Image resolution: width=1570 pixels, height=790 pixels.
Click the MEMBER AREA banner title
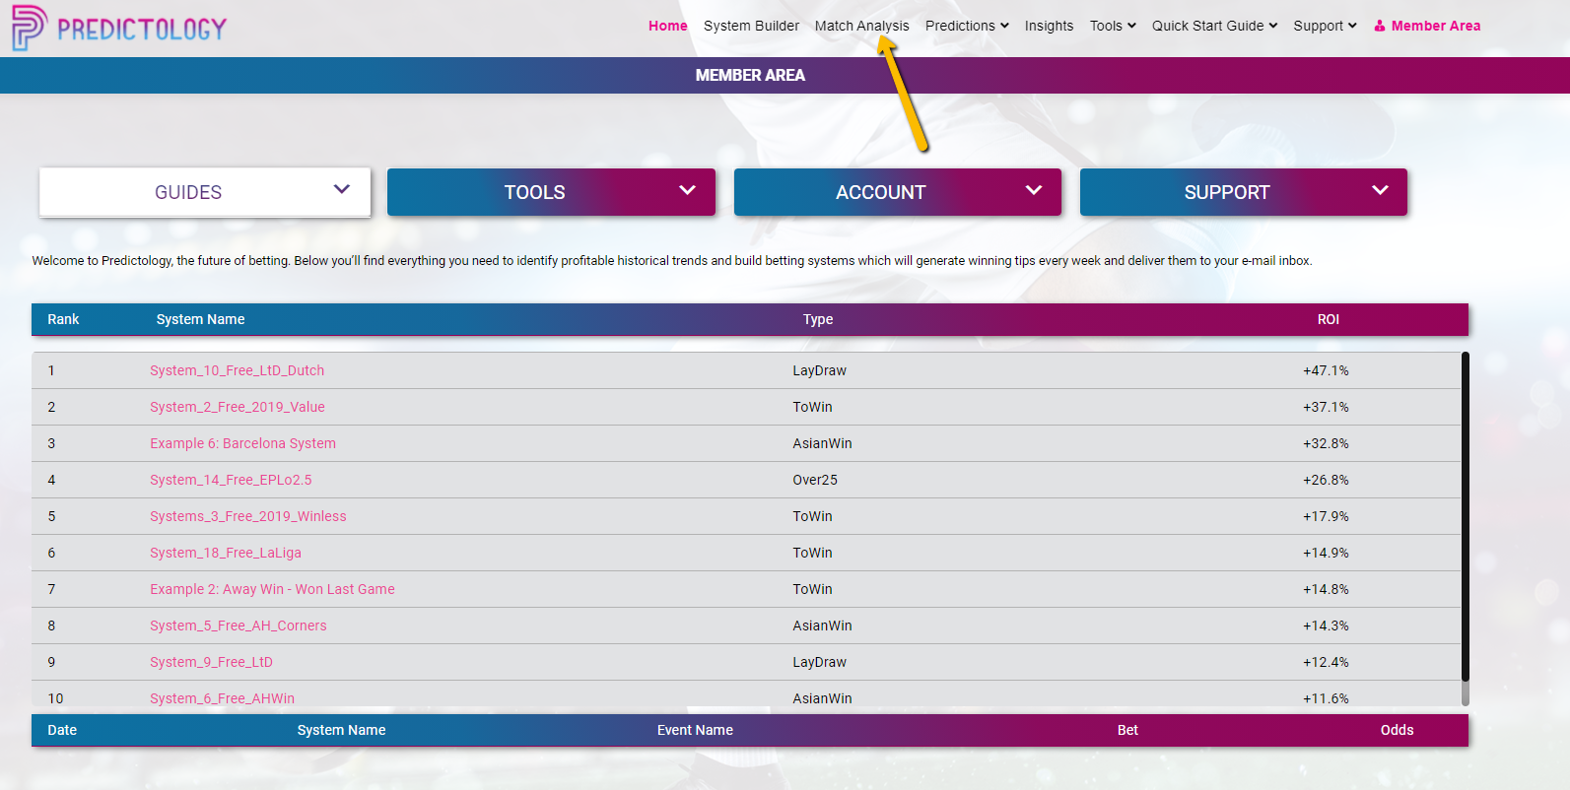(x=750, y=75)
